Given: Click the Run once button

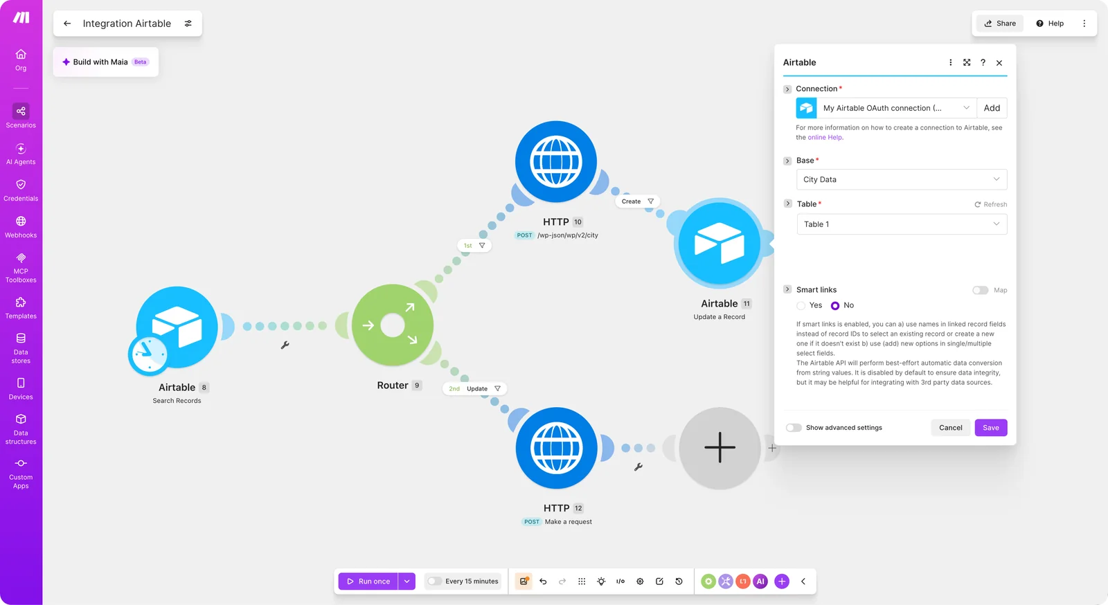Looking at the screenshot, I should [x=368, y=581].
